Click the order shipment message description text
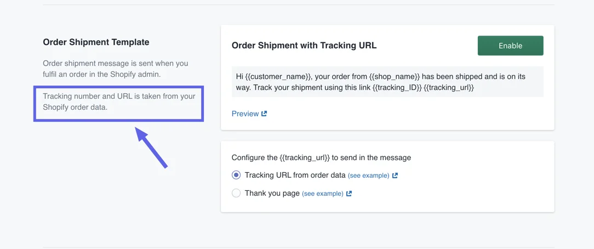 tap(115, 69)
